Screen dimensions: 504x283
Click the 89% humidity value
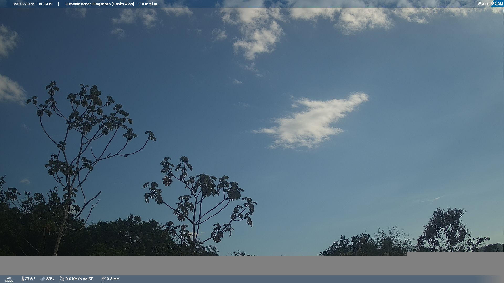[50, 279]
